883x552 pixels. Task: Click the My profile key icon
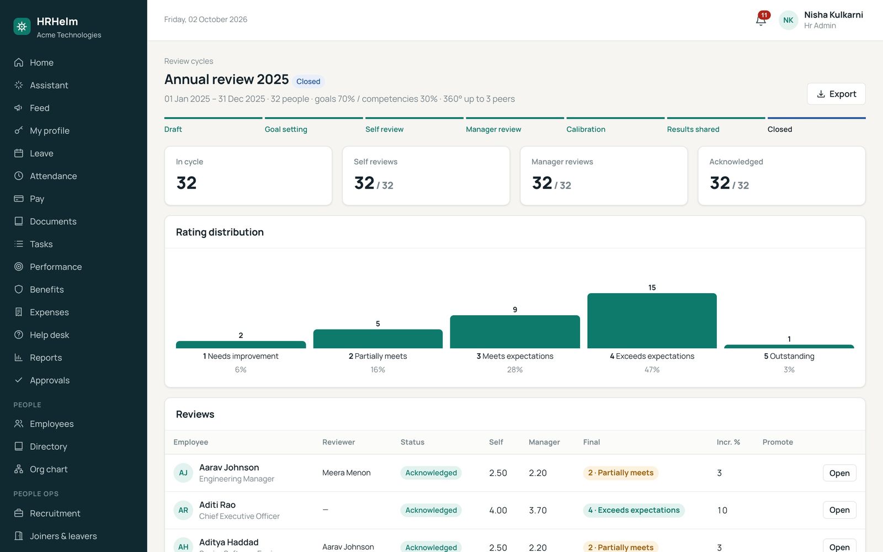coord(19,130)
